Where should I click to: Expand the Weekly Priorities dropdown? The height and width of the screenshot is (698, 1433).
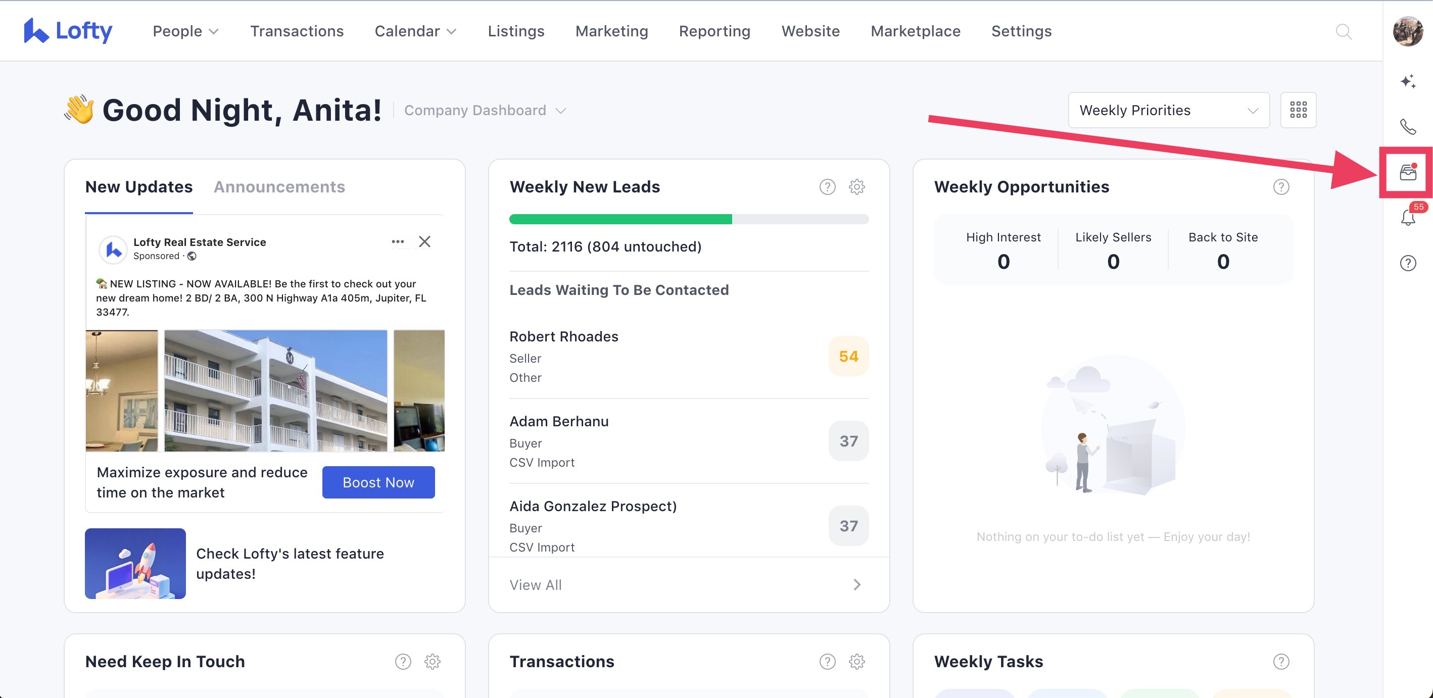[1168, 110]
